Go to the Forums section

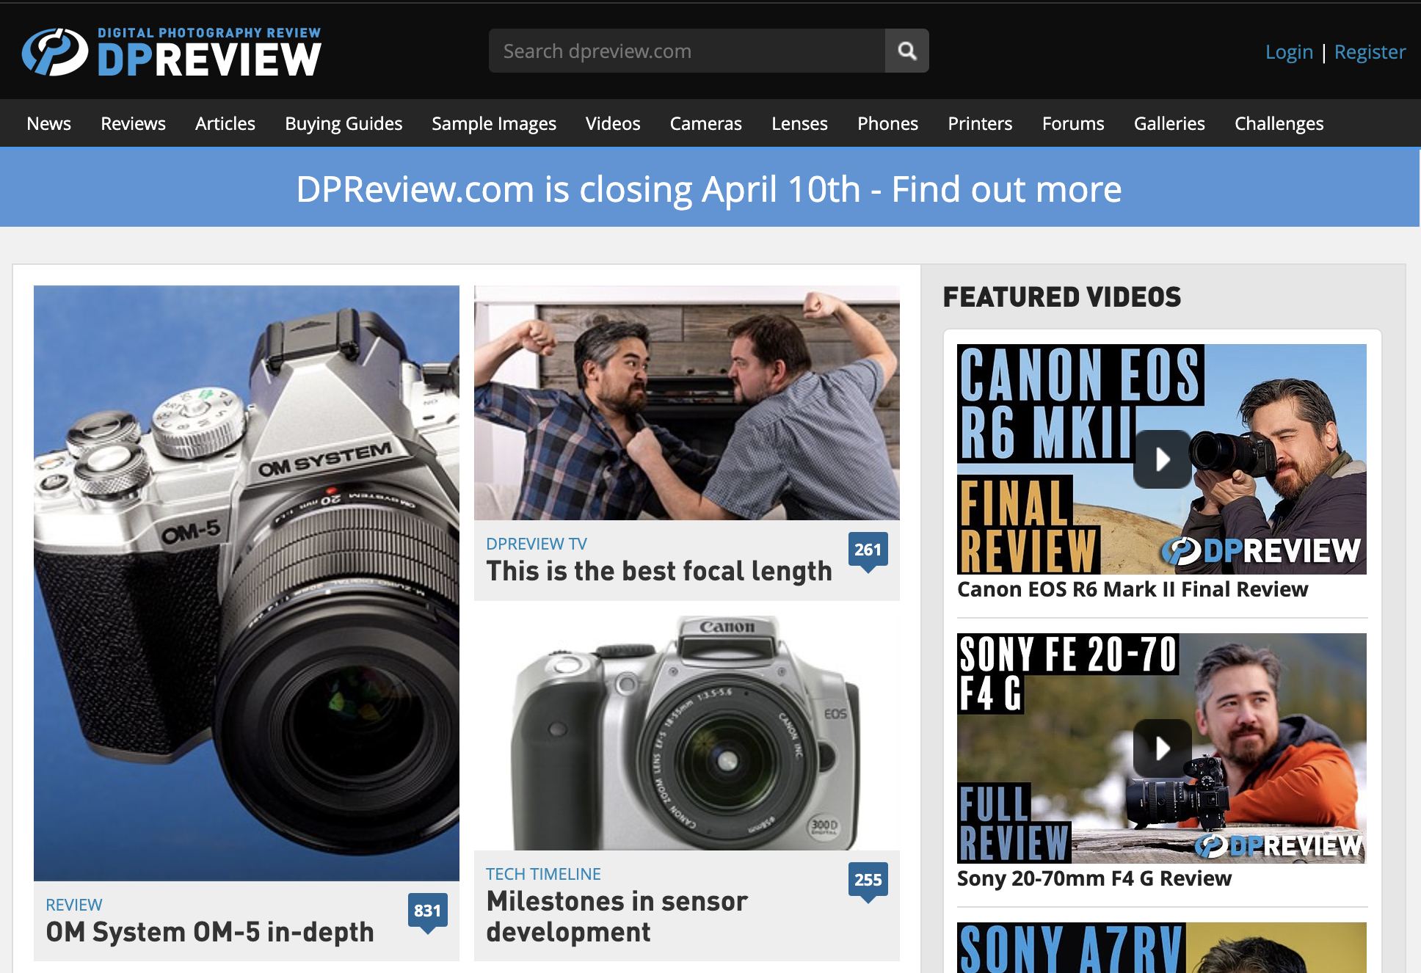(x=1073, y=123)
